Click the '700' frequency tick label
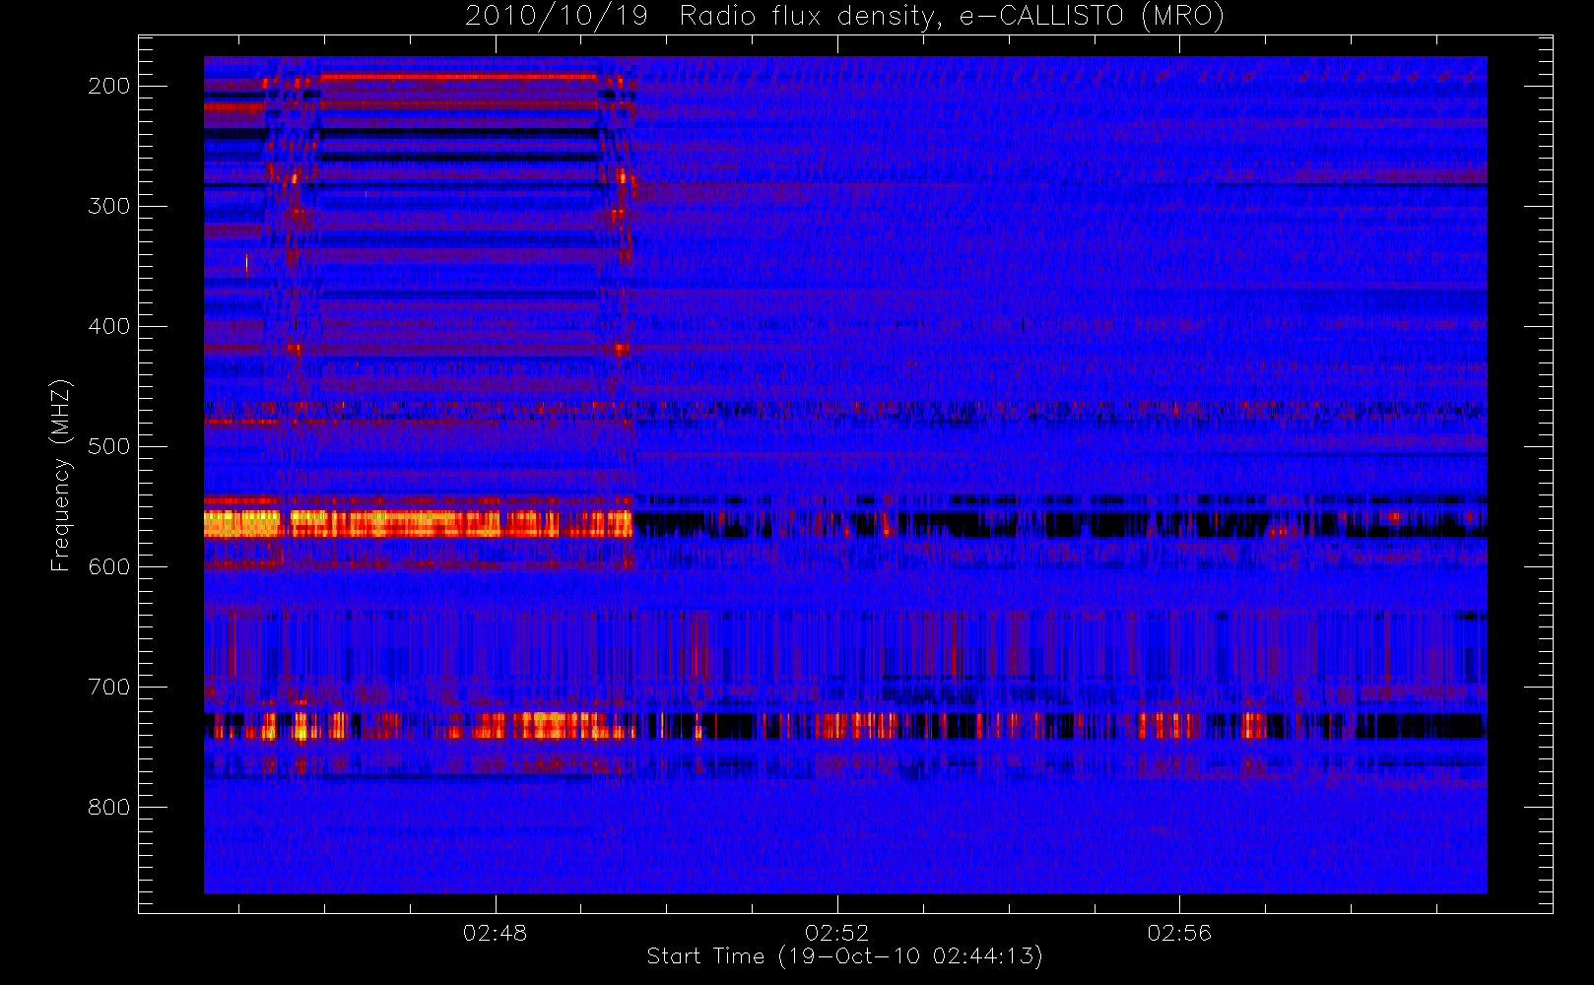The width and height of the screenshot is (1594, 985). pos(109,687)
